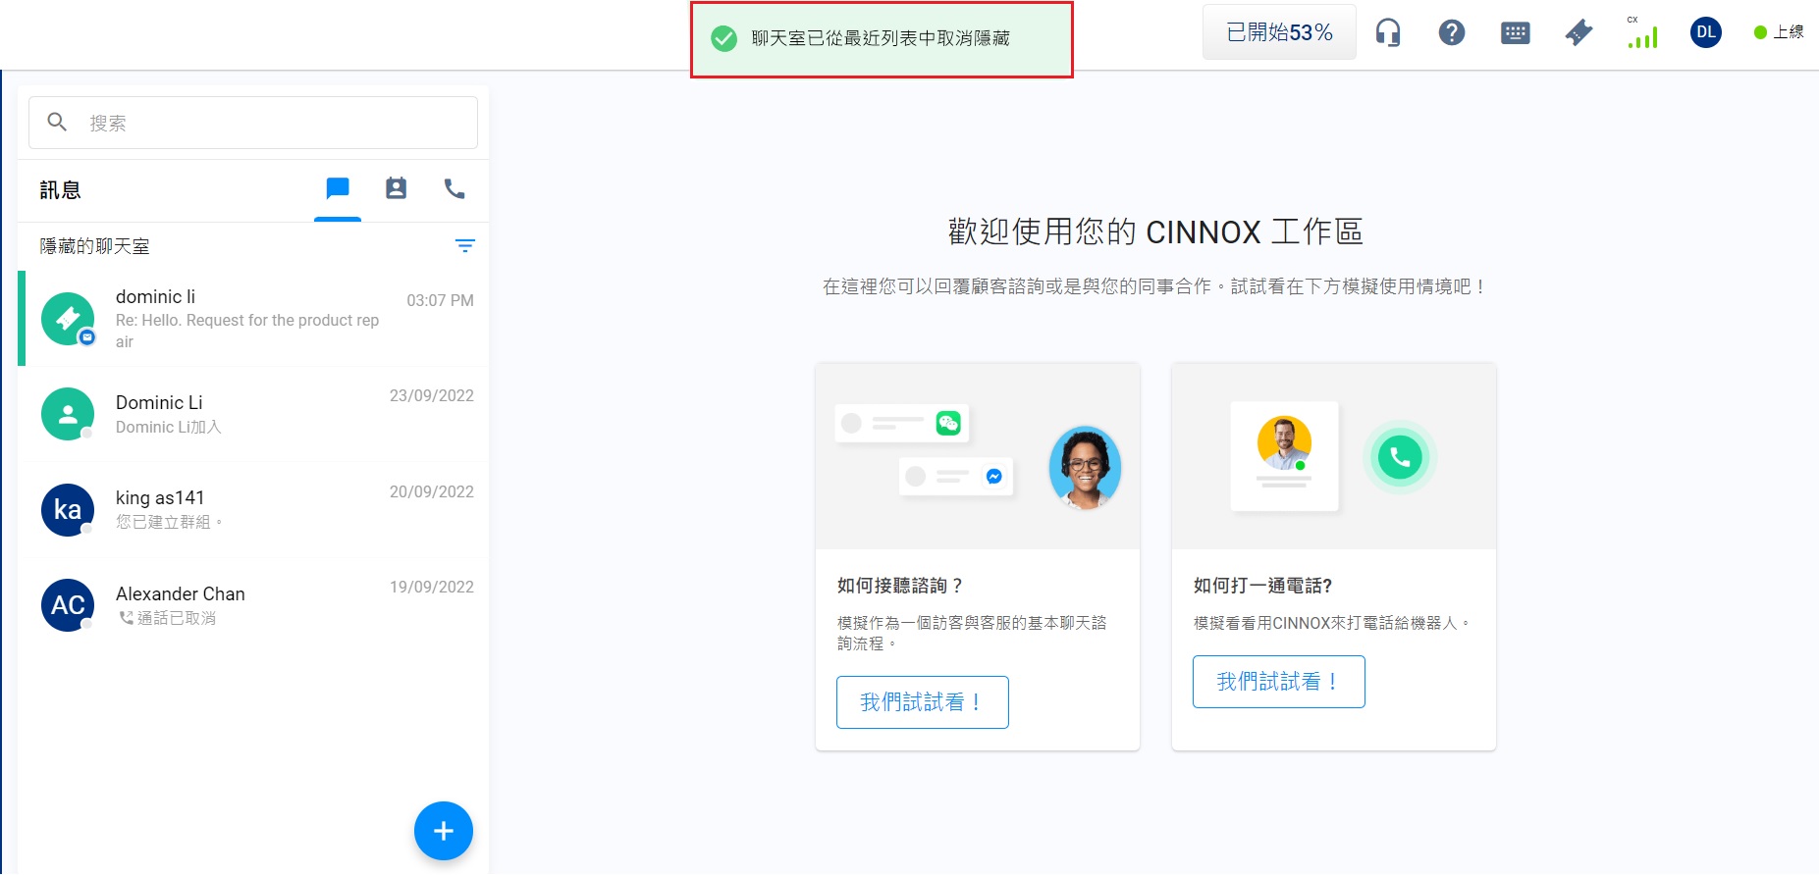Click the AC avatar of Alexander Chan
Viewport: 1819px width, 875px height.
(68, 605)
